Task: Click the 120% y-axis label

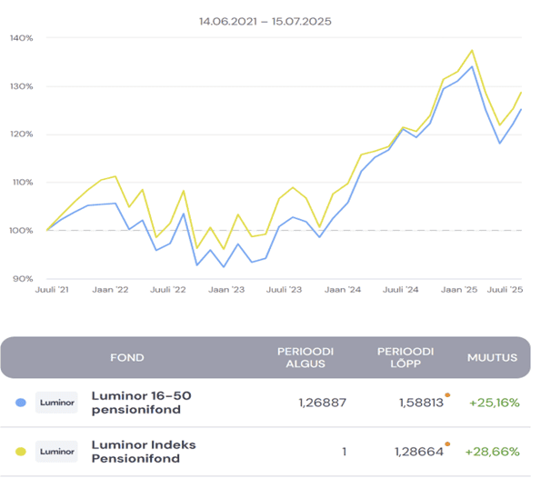Action: click(22, 134)
